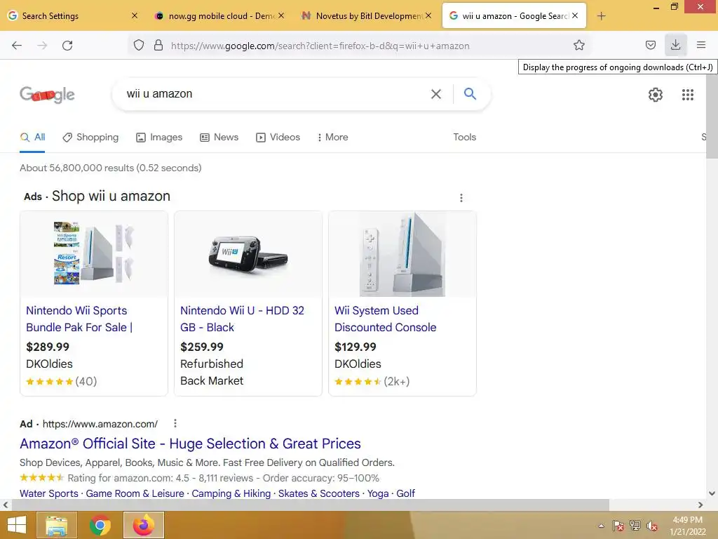Open the Tools search options

[464, 137]
